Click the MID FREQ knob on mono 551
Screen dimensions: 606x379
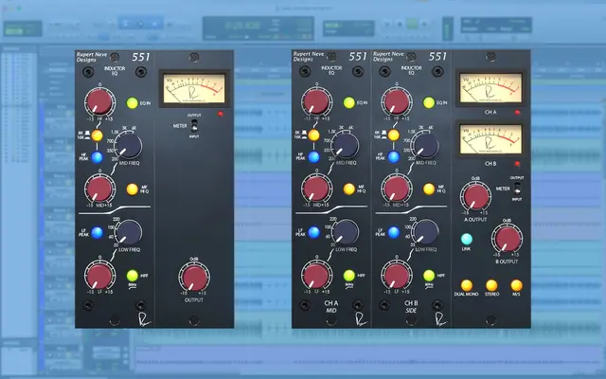(129, 146)
